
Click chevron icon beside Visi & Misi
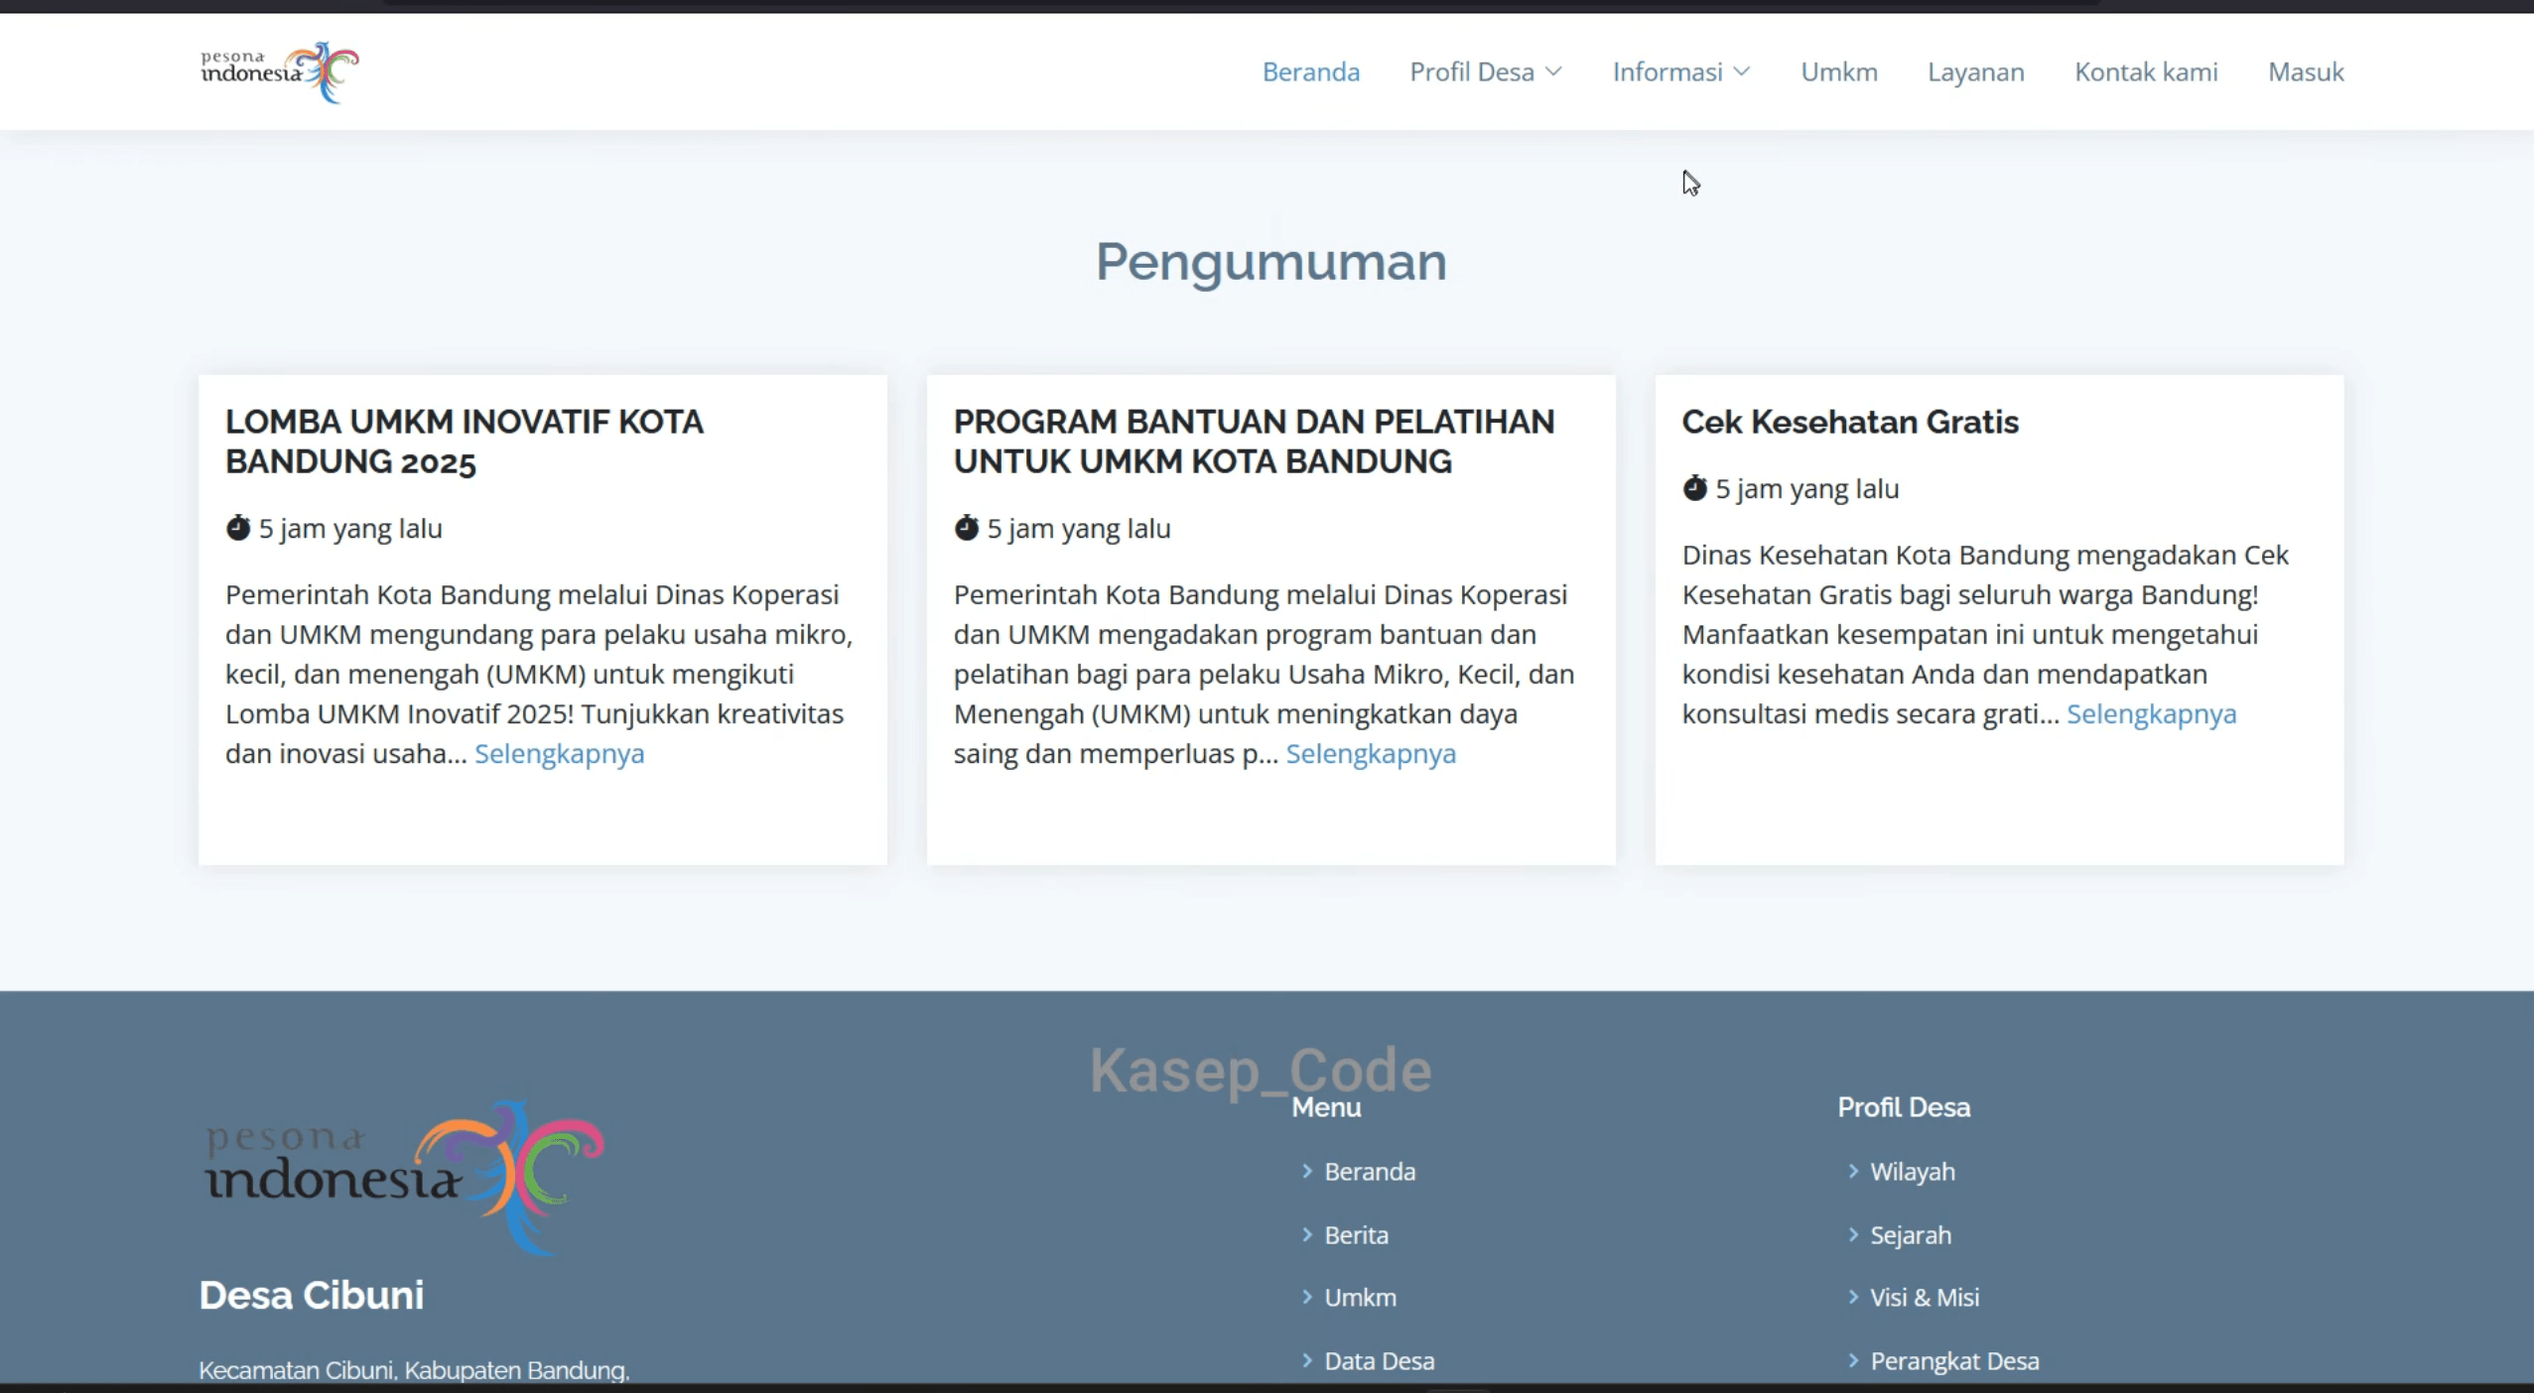[1853, 1297]
